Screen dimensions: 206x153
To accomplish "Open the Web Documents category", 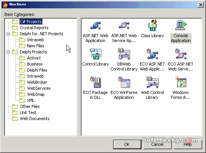I will [35, 119].
